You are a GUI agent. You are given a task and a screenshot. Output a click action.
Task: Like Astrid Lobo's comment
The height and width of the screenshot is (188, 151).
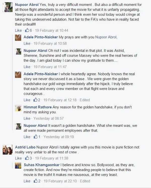pos(18,158)
